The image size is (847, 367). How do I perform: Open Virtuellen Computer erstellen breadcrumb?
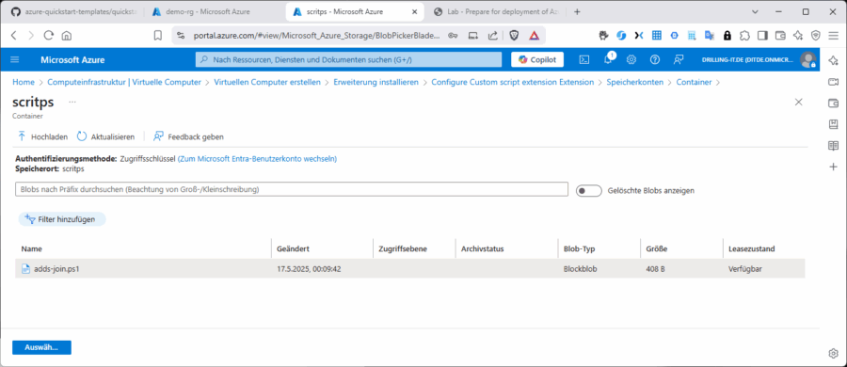point(267,82)
